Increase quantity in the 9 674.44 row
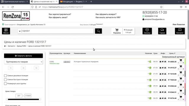The width and height of the screenshot is (189, 106). pos(183,100)
